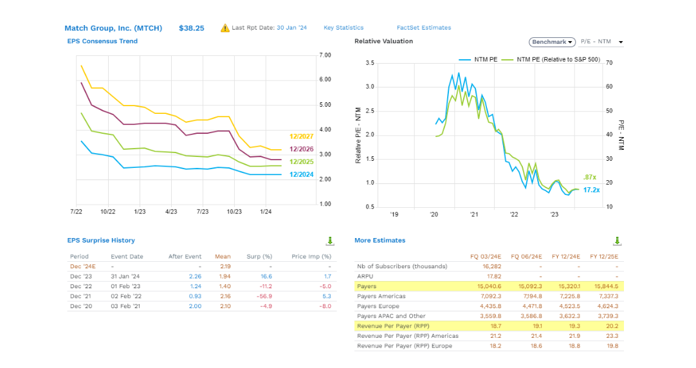Click the highlighted Revenue Per Payer (RPP) row

tap(489, 326)
